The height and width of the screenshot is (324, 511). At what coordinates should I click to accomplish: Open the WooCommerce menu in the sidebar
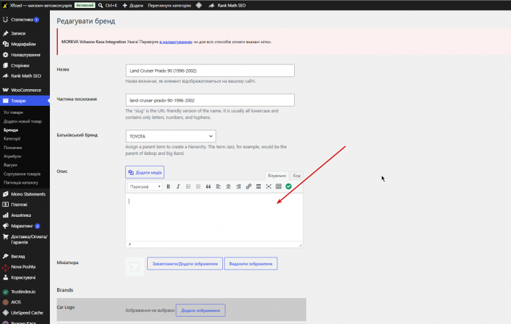click(25, 90)
